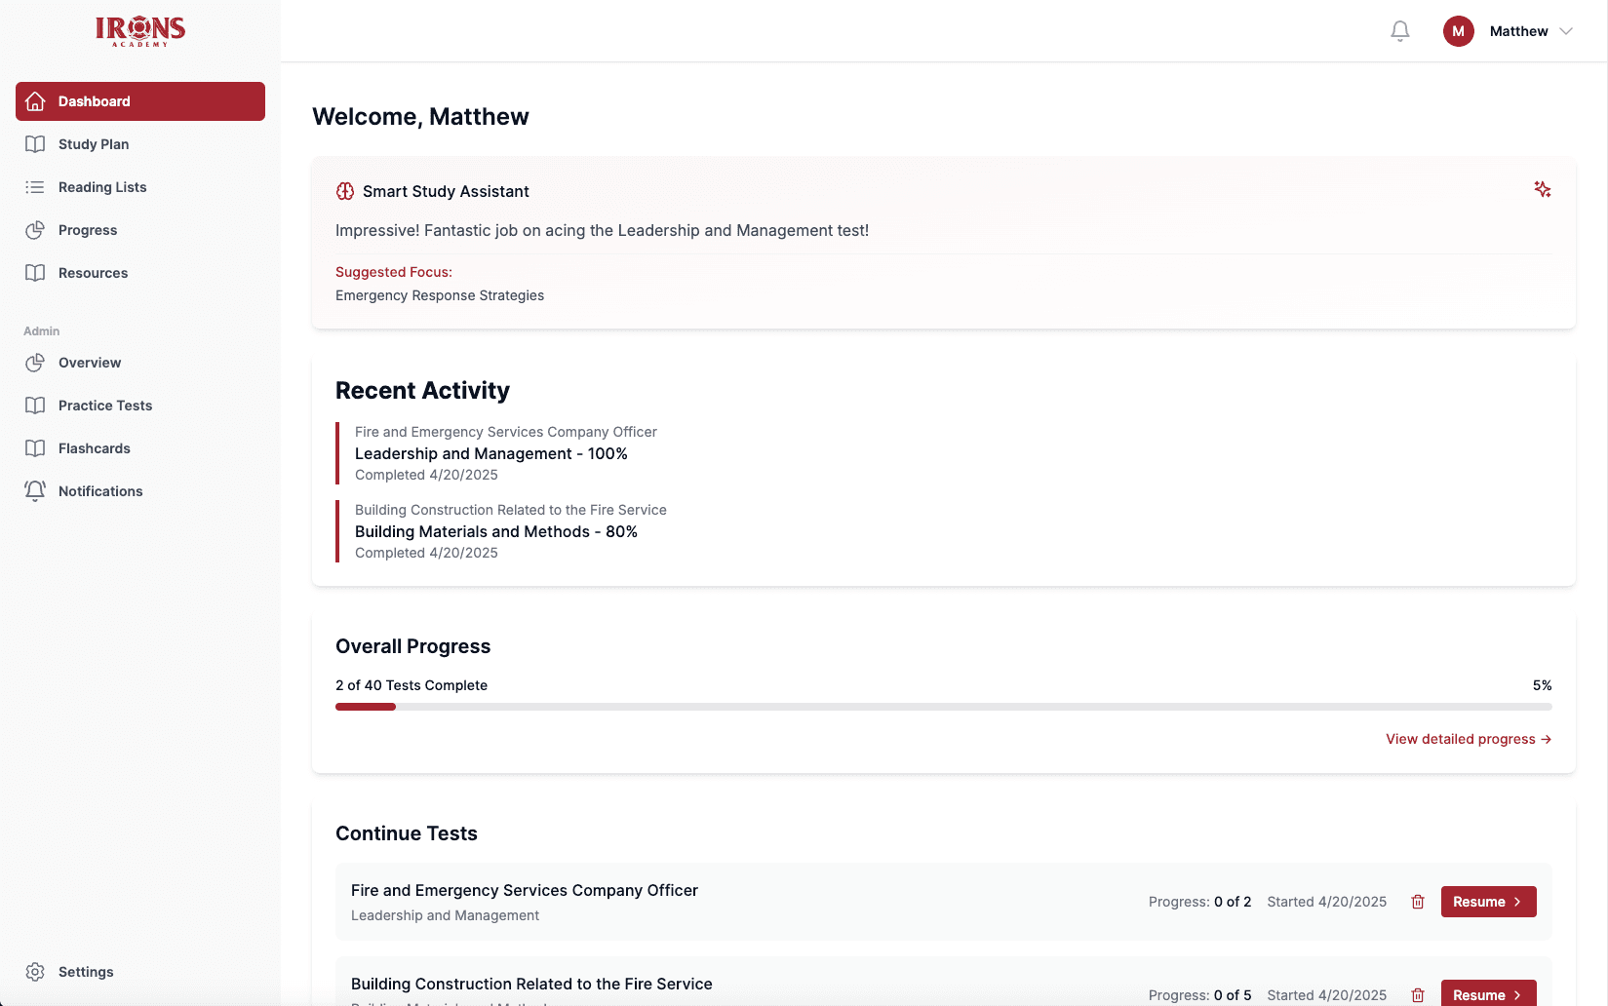Screen dimensions: 1608x1006
Task: Click the Irons Academy logo
Action: click(139, 30)
